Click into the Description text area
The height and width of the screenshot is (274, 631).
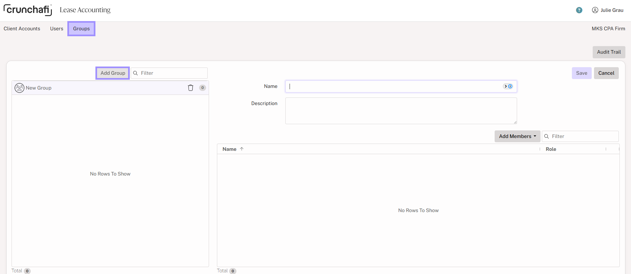pyautogui.click(x=401, y=111)
